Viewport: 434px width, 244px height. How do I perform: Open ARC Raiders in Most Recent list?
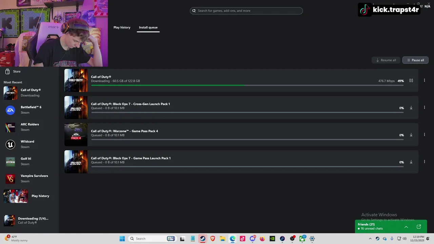(x=29, y=127)
